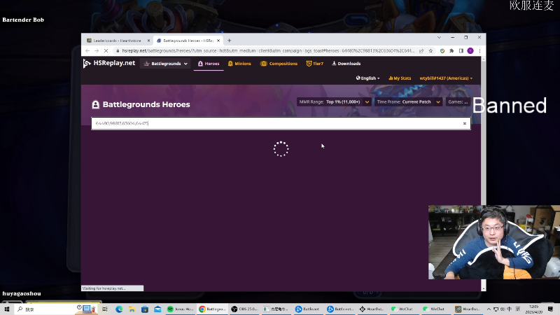Close the Leaderboards browser tab

click(x=148, y=41)
